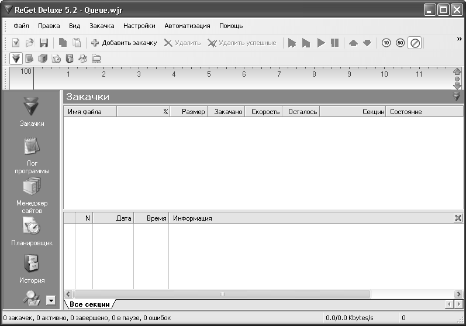Click the site manager icon in second toolbar

pyautogui.click(x=43, y=59)
